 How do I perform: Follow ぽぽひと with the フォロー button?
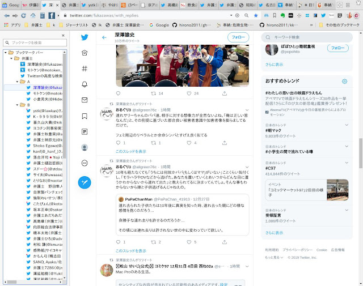tap(338, 48)
